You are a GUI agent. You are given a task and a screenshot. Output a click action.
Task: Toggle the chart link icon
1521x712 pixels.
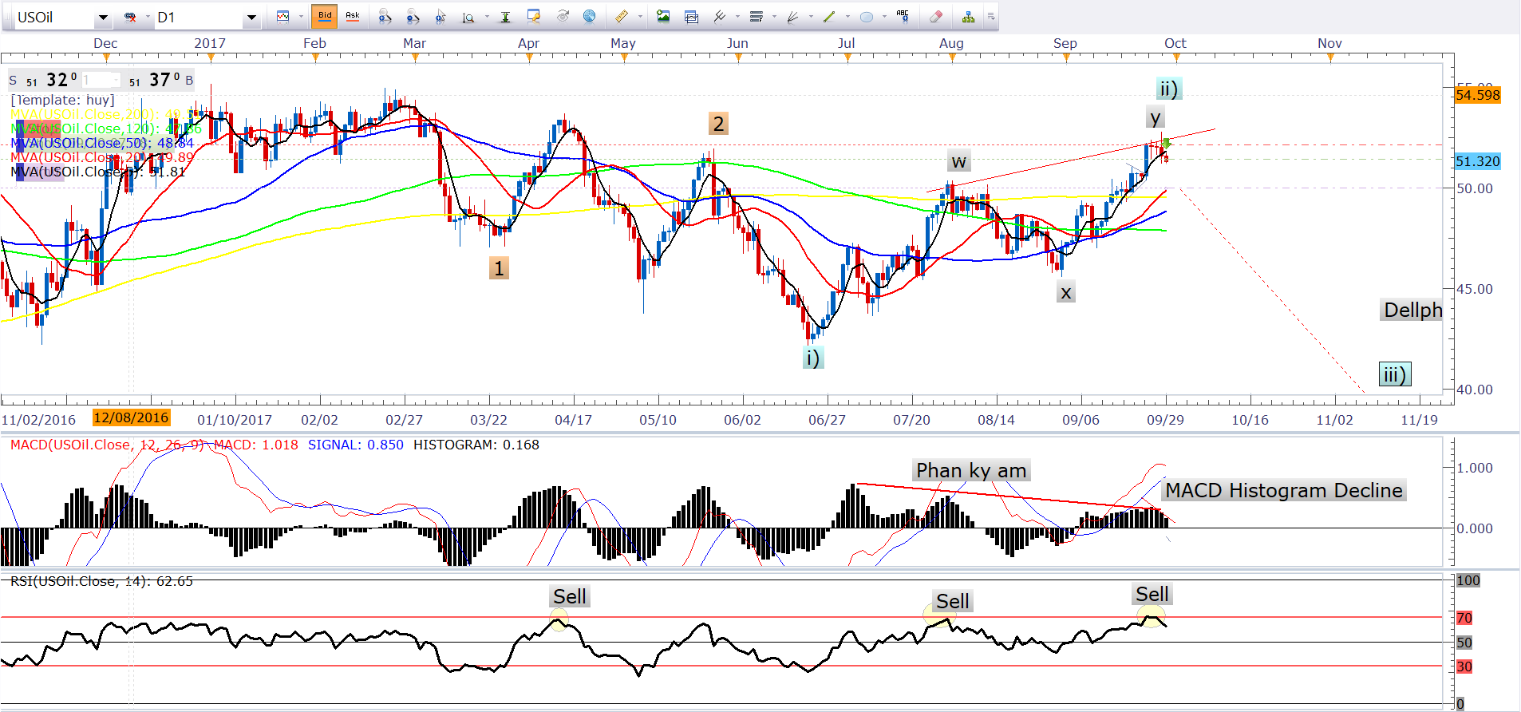point(129,17)
